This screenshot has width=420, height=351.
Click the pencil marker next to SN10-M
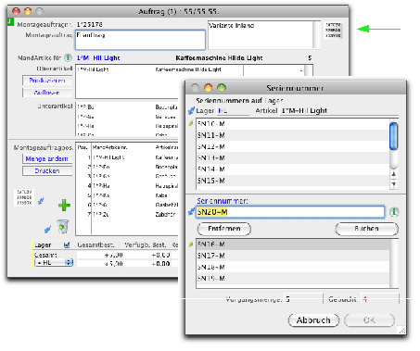pos(191,124)
